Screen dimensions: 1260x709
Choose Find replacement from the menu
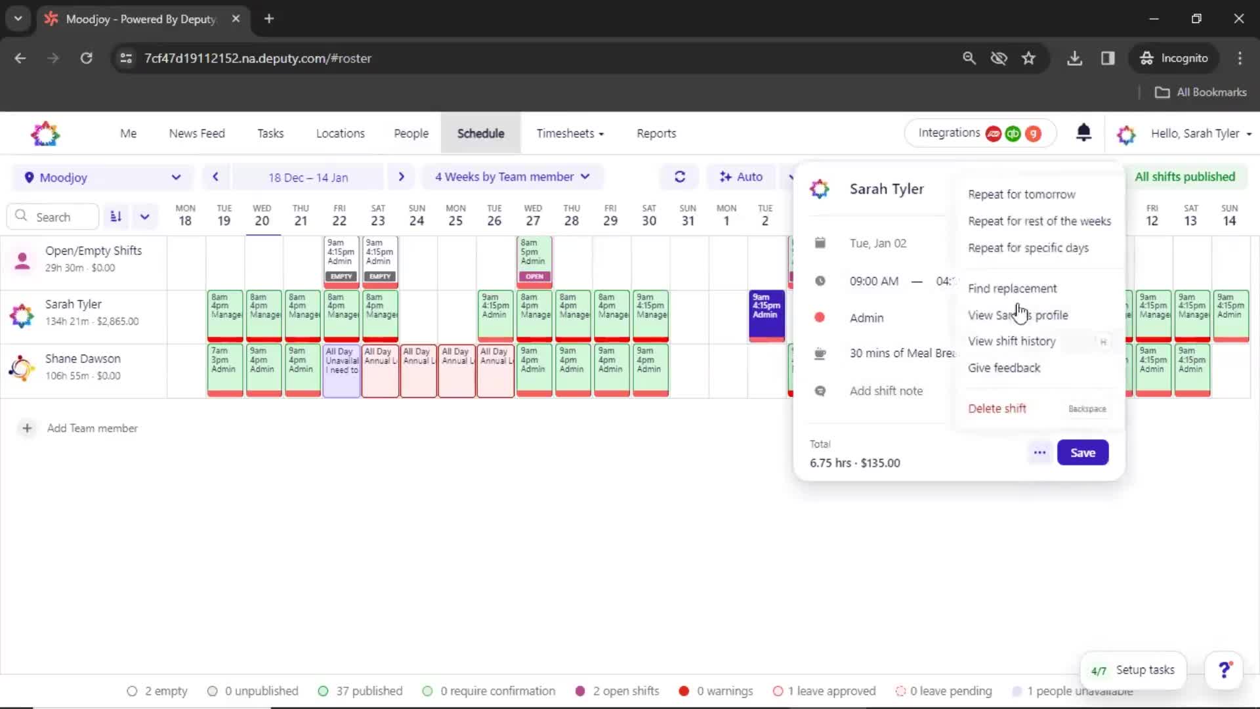point(1012,288)
